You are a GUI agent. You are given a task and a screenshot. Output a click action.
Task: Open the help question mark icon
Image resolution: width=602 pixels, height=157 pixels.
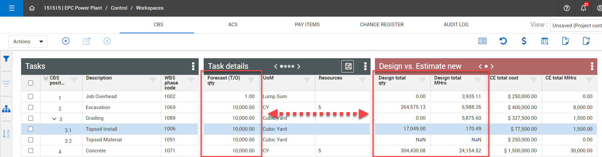click(x=567, y=8)
